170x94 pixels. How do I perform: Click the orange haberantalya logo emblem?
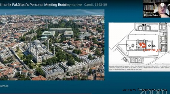[143, 45]
